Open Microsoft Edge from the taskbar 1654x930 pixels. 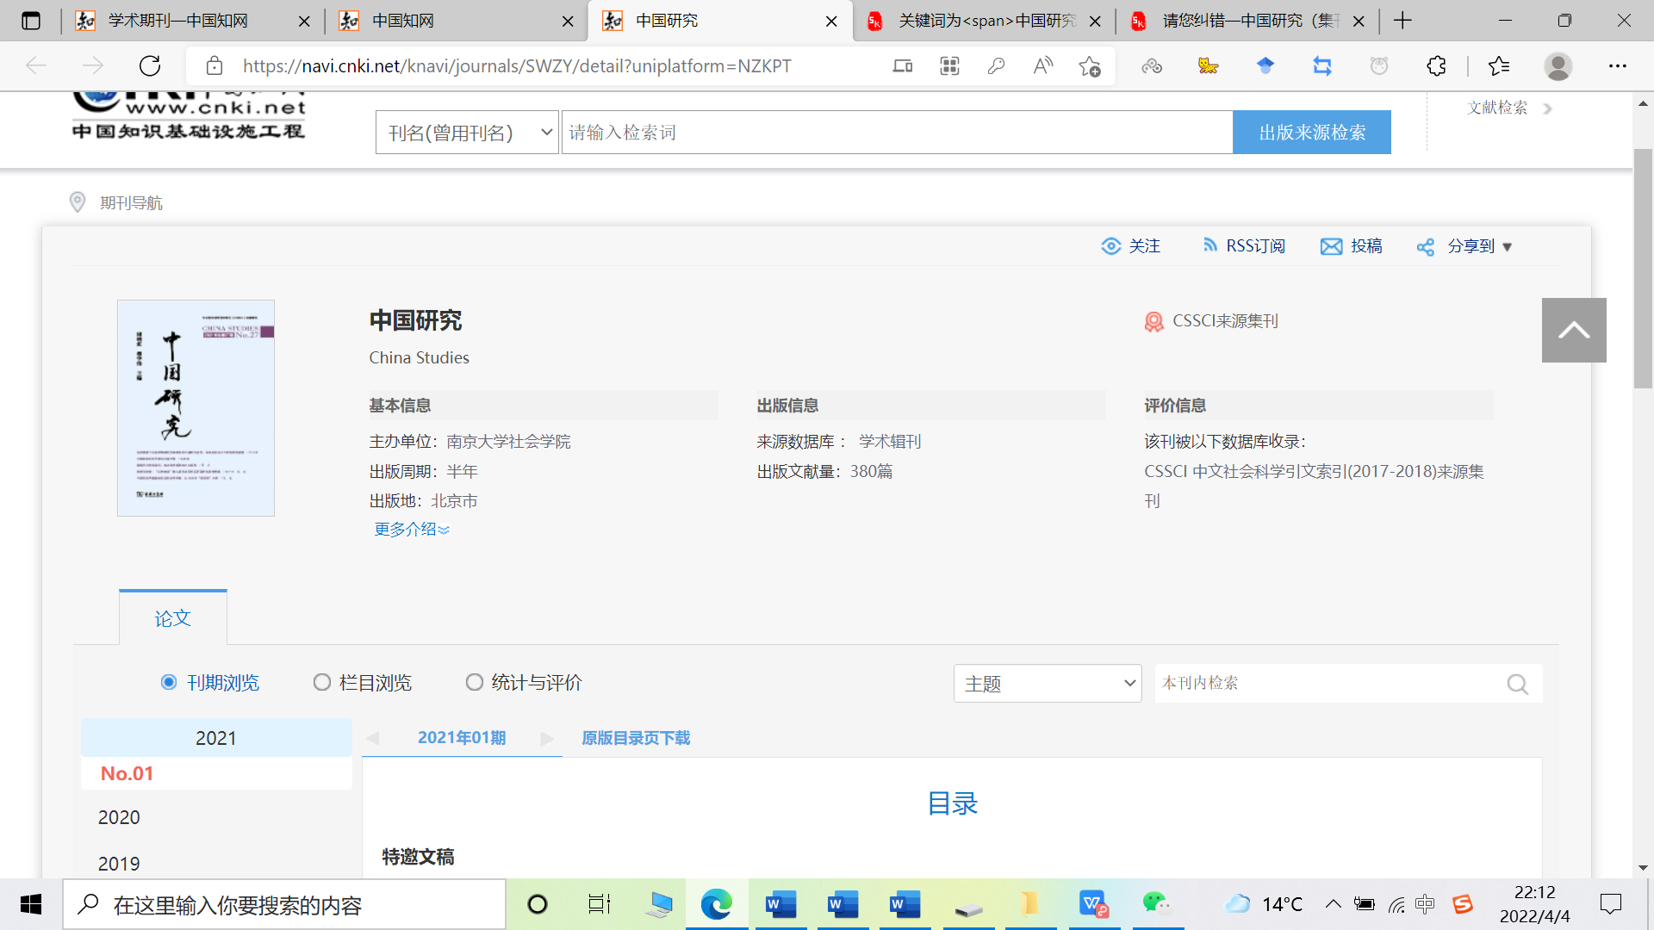pos(716,904)
